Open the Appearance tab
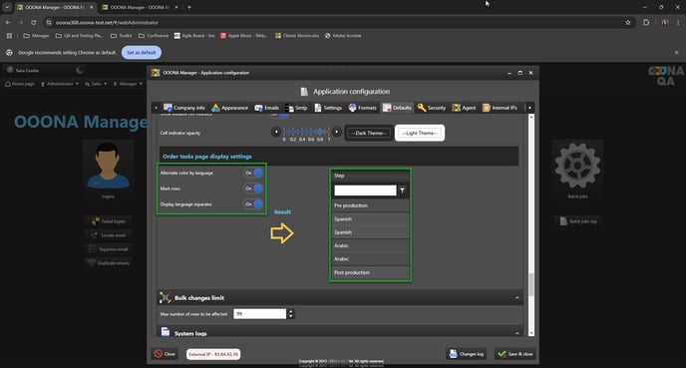 (x=229, y=108)
